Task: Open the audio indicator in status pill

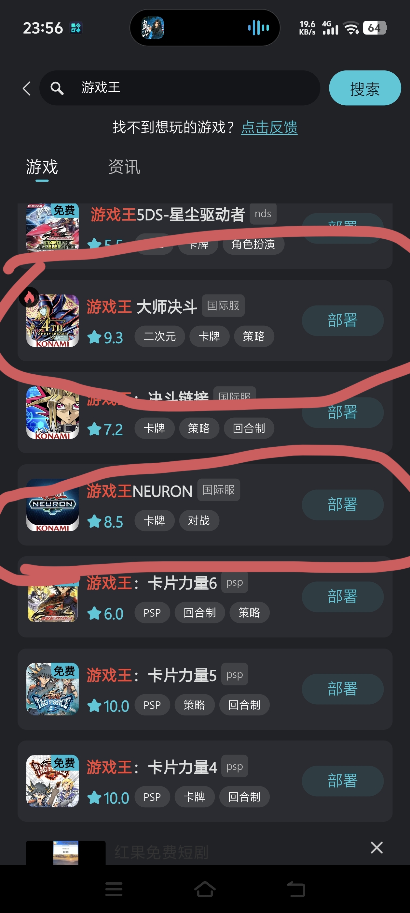Action: coord(259,28)
